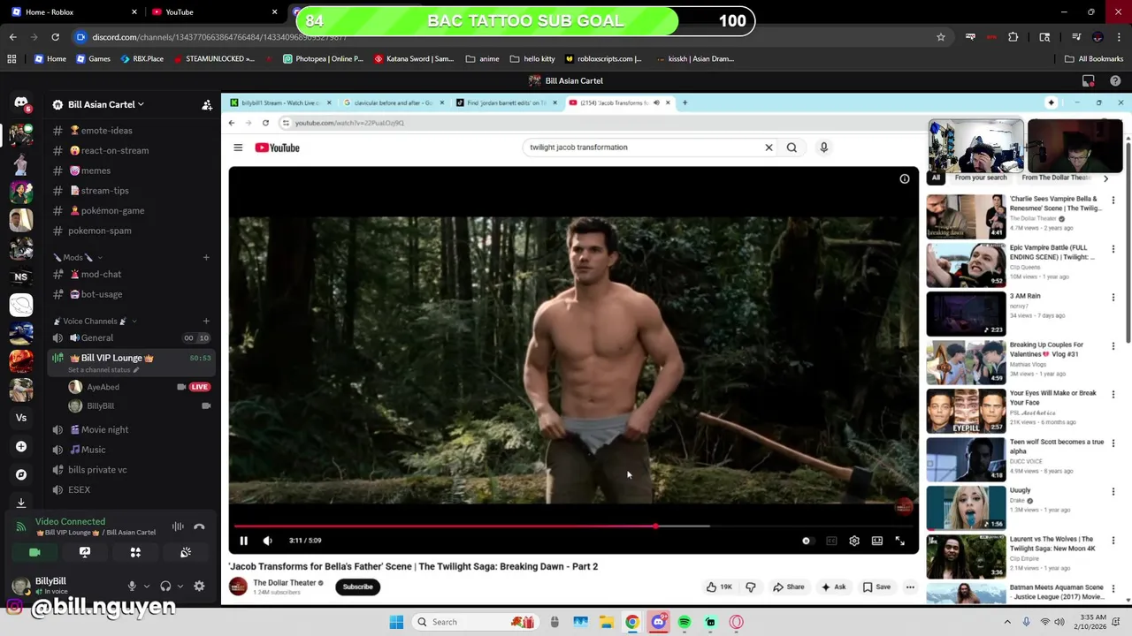Viewport: 1132px width, 636px height.
Task: Click Add a Server plus icon
Action: [21, 446]
